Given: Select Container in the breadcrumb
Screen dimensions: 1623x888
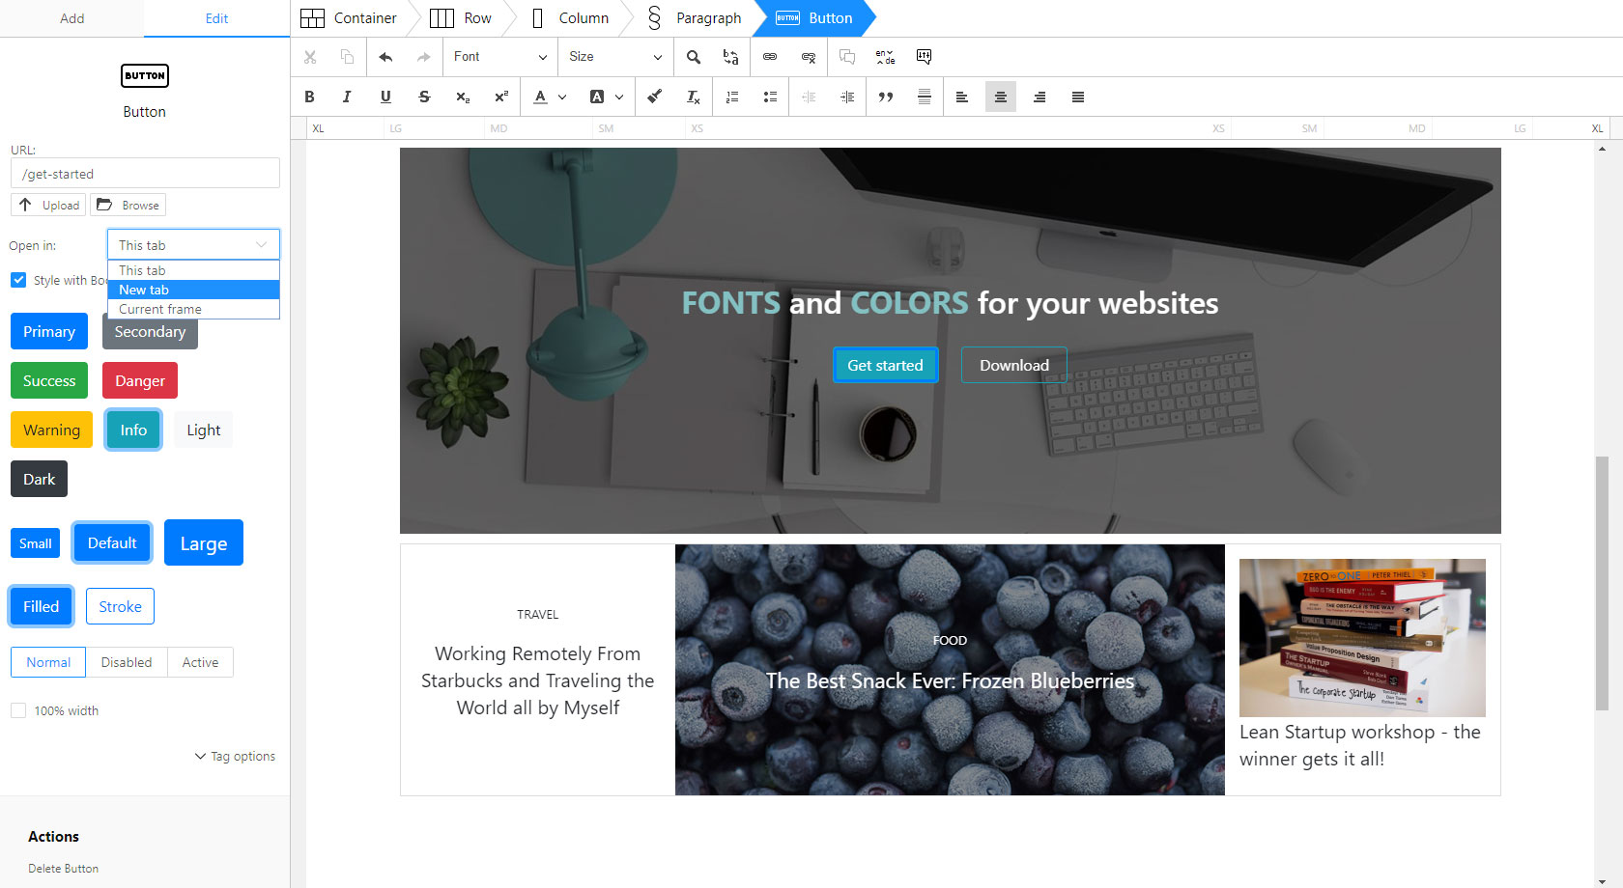Looking at the screenshot, I should (x=349, y=18).
